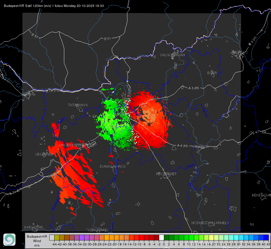Click the SZOLNOK city label
The height and width of the screenshot is (249, 271).
(201, 147)
